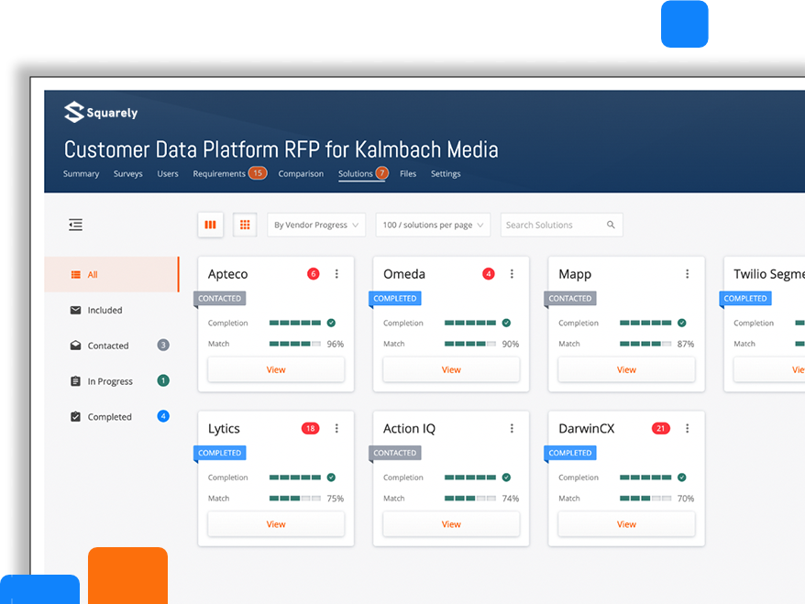Click Apteco red notification badge 6

coord(314,274)
